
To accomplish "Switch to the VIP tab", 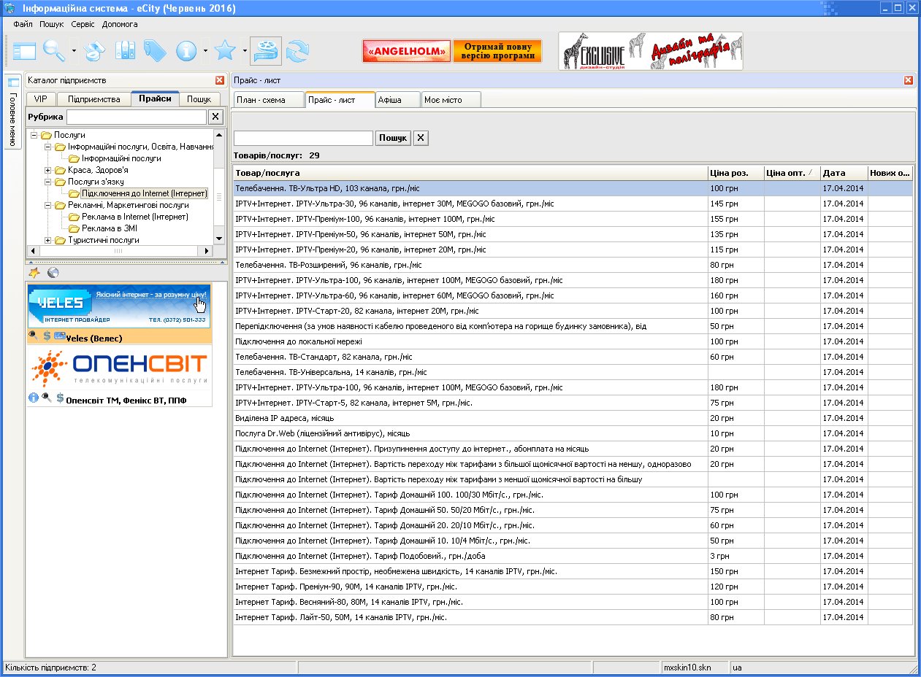I will [40, 98].
